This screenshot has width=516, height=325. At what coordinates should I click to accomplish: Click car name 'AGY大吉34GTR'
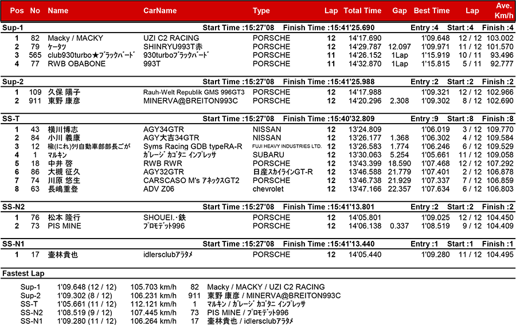(x=171, y=138)
